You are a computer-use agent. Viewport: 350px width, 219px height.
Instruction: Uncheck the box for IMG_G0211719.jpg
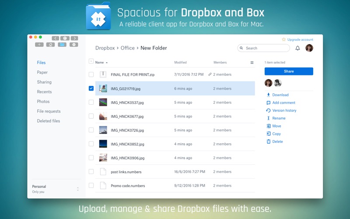click(x=91, y=88)
